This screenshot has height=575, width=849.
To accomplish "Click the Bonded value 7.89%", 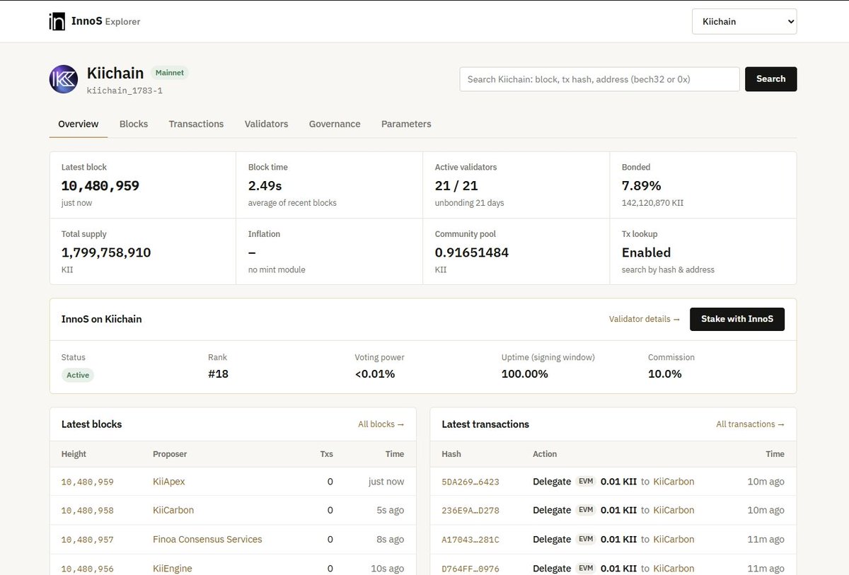I will [x=642, y=186].
